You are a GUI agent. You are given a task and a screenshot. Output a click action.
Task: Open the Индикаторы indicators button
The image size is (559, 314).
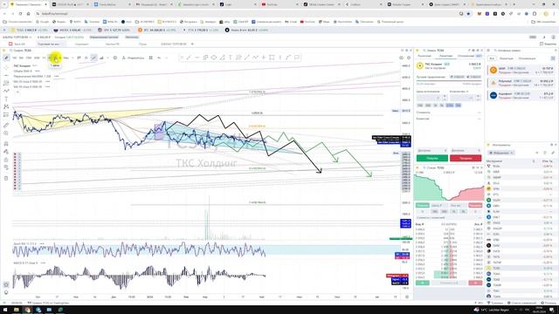point(133,58)
